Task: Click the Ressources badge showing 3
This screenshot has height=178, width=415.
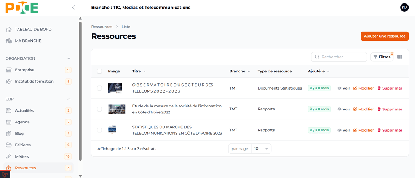Action: coord(68,168)
